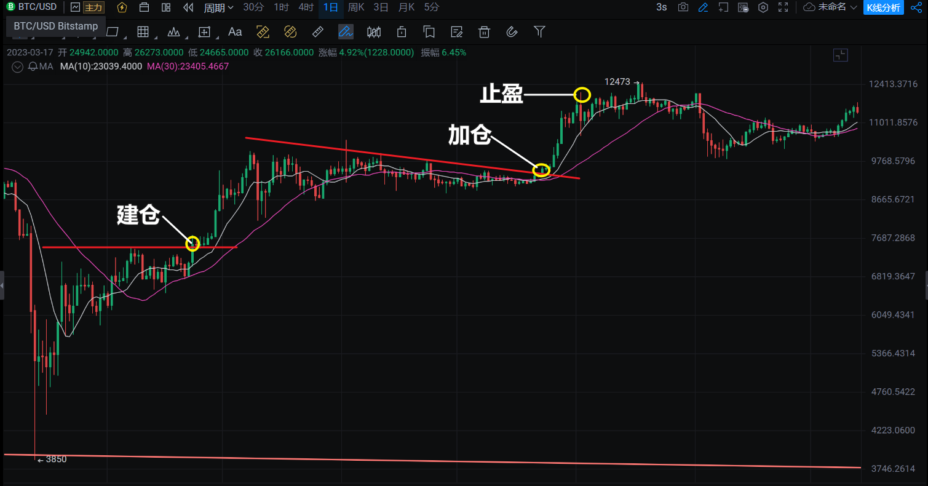Collapse the MA indicator chevron circle
This screenshot has width=928, height=486.
(17, 66)
